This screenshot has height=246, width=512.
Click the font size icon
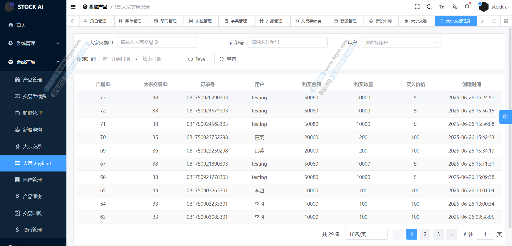point(442,7)
